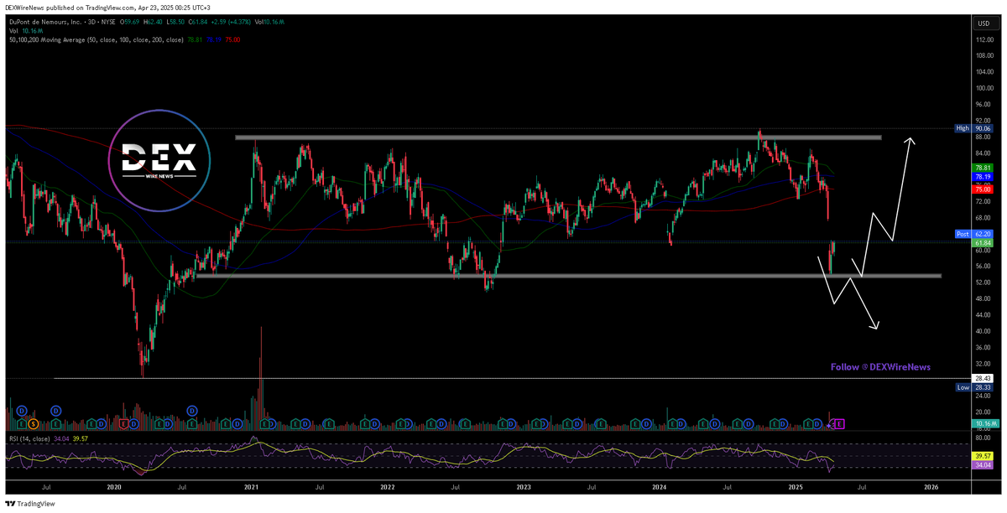Screen dimensions: 1007x513
Task: Click the High 90.06 price label
Action: pos(973,128)
